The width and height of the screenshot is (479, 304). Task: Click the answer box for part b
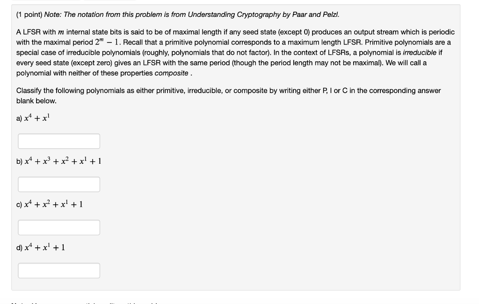pyautogui.click(x=58, y=184)
